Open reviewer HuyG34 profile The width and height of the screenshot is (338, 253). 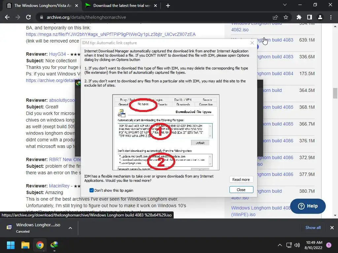click(x=57, y=54)
